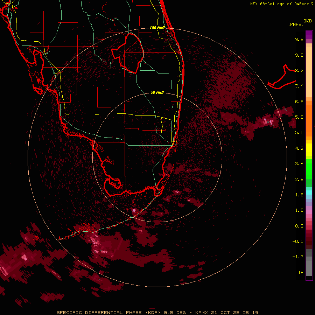Image resolution: width=315 pixels, height=315 pixels.
Task: Click the -1.3 scale value
Action: tap(298, 257)
